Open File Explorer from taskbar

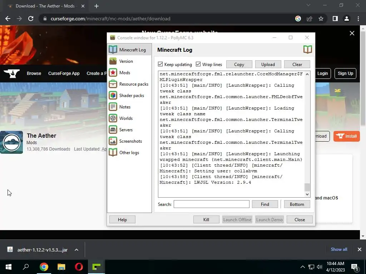(61, 267)
